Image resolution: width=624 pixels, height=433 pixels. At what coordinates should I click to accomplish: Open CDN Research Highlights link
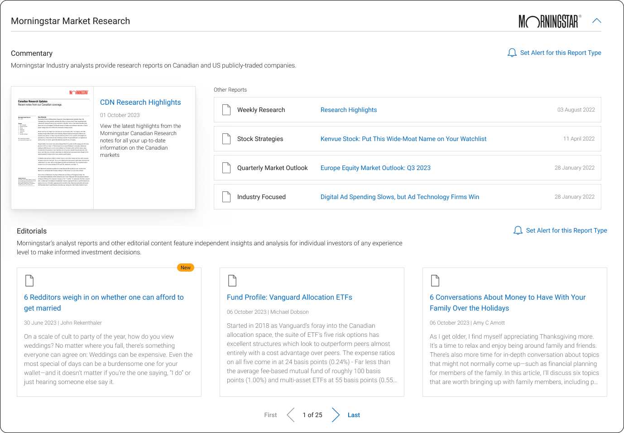point(140,102)
